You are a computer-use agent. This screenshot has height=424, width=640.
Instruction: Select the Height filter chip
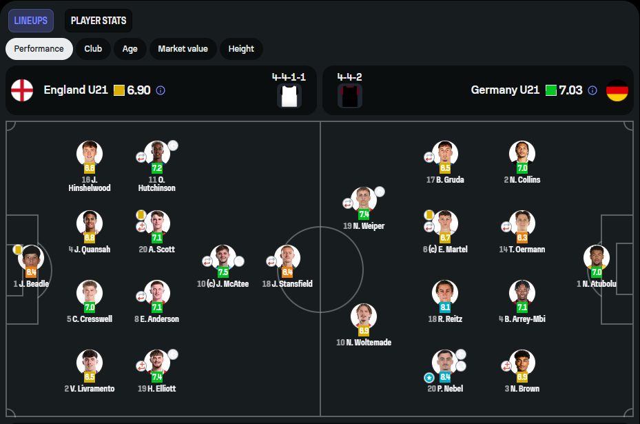point(241,49)
